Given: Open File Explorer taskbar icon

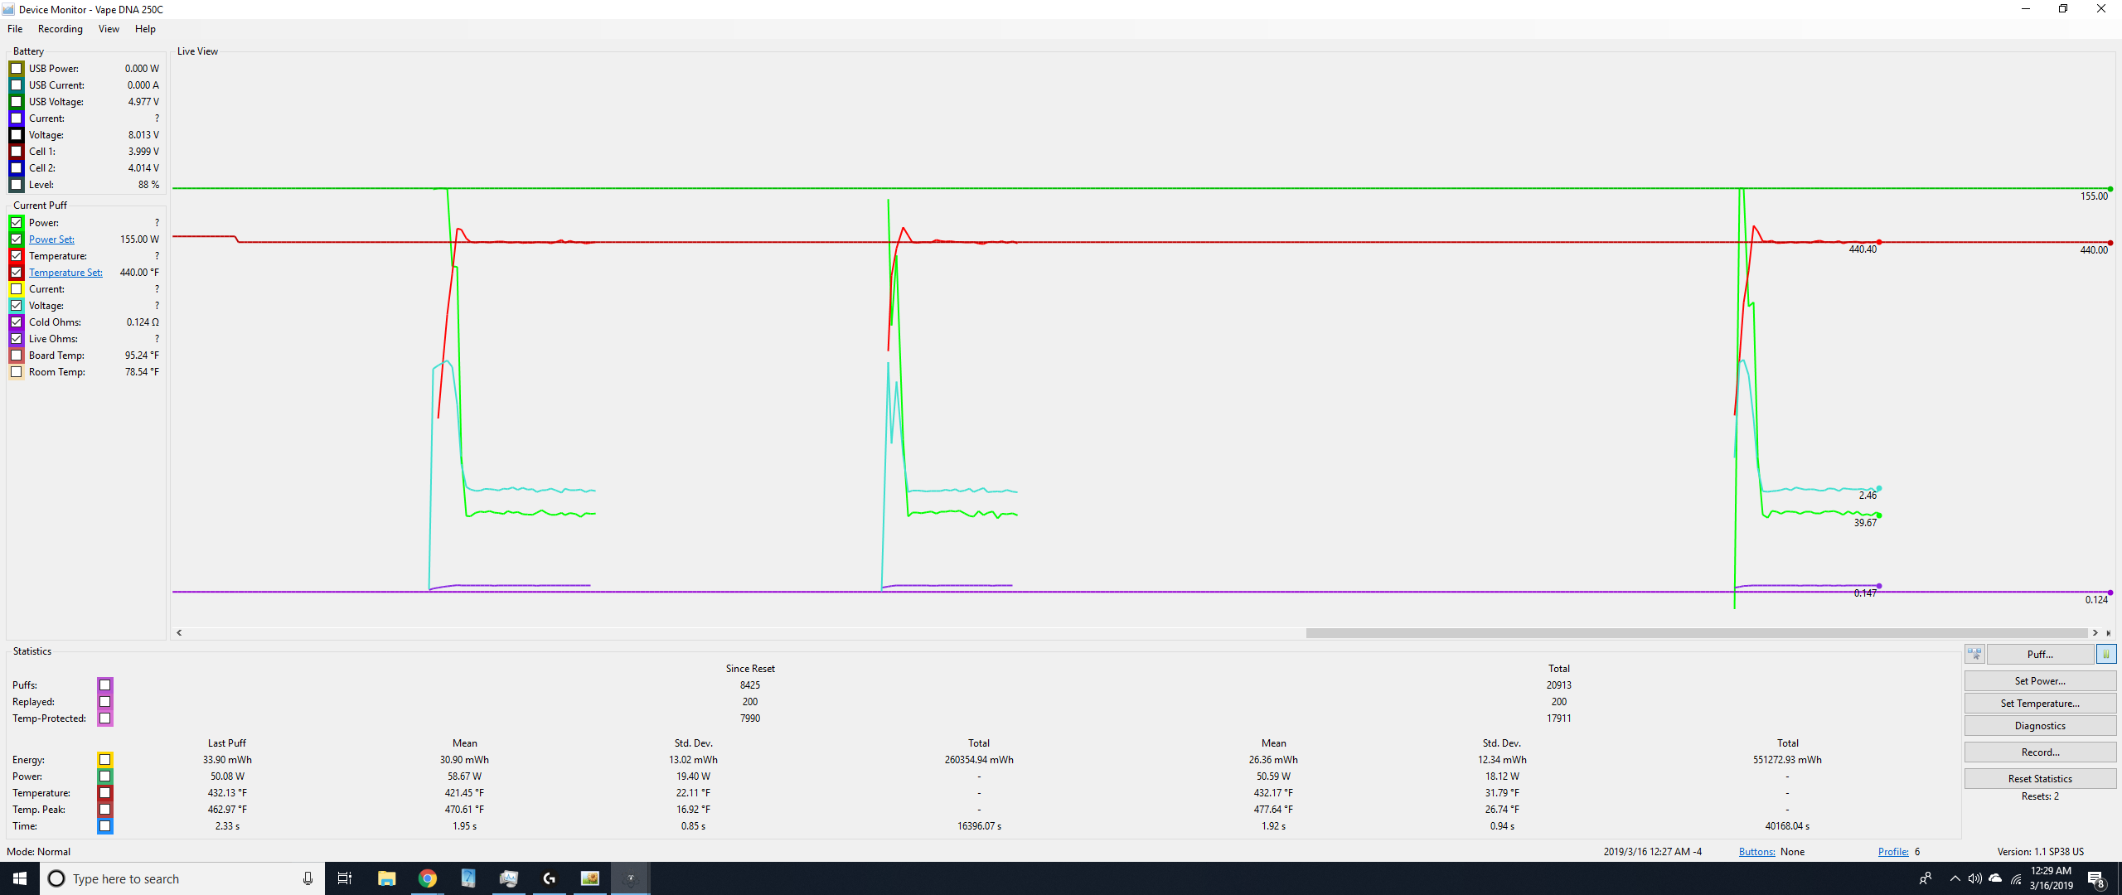Looking at the screenshot, I should [x=387, y=878].
